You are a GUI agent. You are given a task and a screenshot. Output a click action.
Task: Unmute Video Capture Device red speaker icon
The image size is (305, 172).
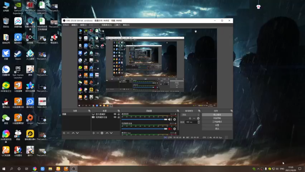pos(170,129)
